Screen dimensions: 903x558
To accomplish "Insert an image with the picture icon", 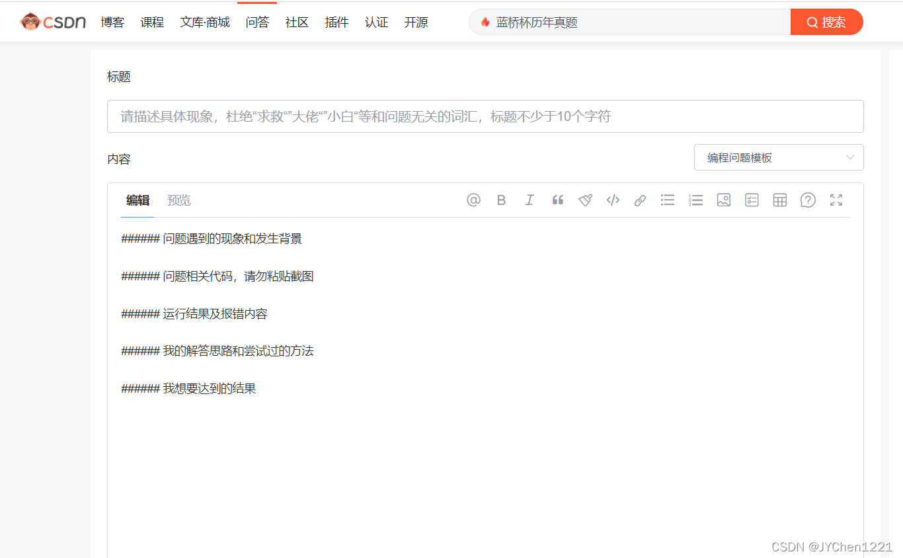I will tap(724, 200).
